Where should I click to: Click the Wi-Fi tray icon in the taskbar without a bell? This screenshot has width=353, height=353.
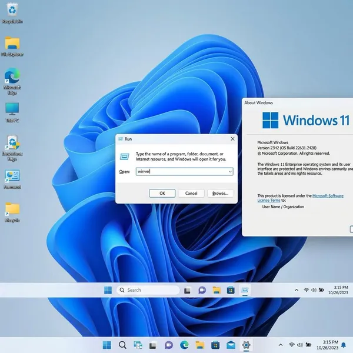coord(306,289)
